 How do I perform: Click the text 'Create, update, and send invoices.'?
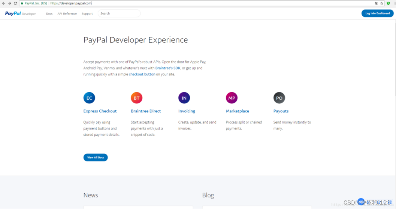pos(197,125)
